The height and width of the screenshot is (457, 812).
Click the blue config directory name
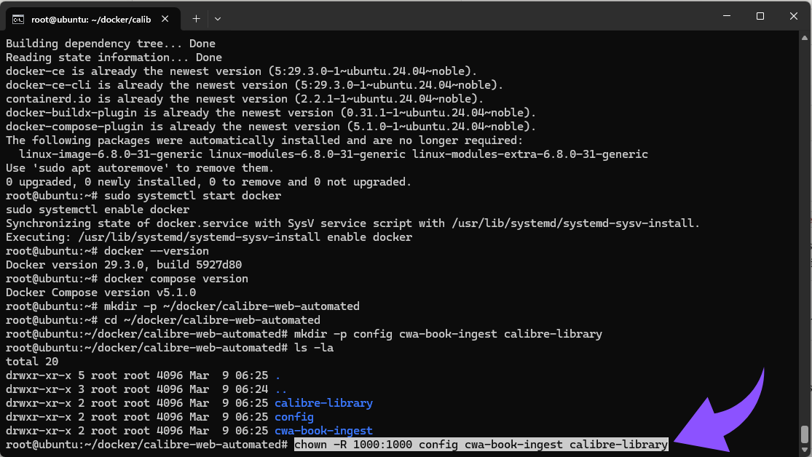click(x=293, y=417)
